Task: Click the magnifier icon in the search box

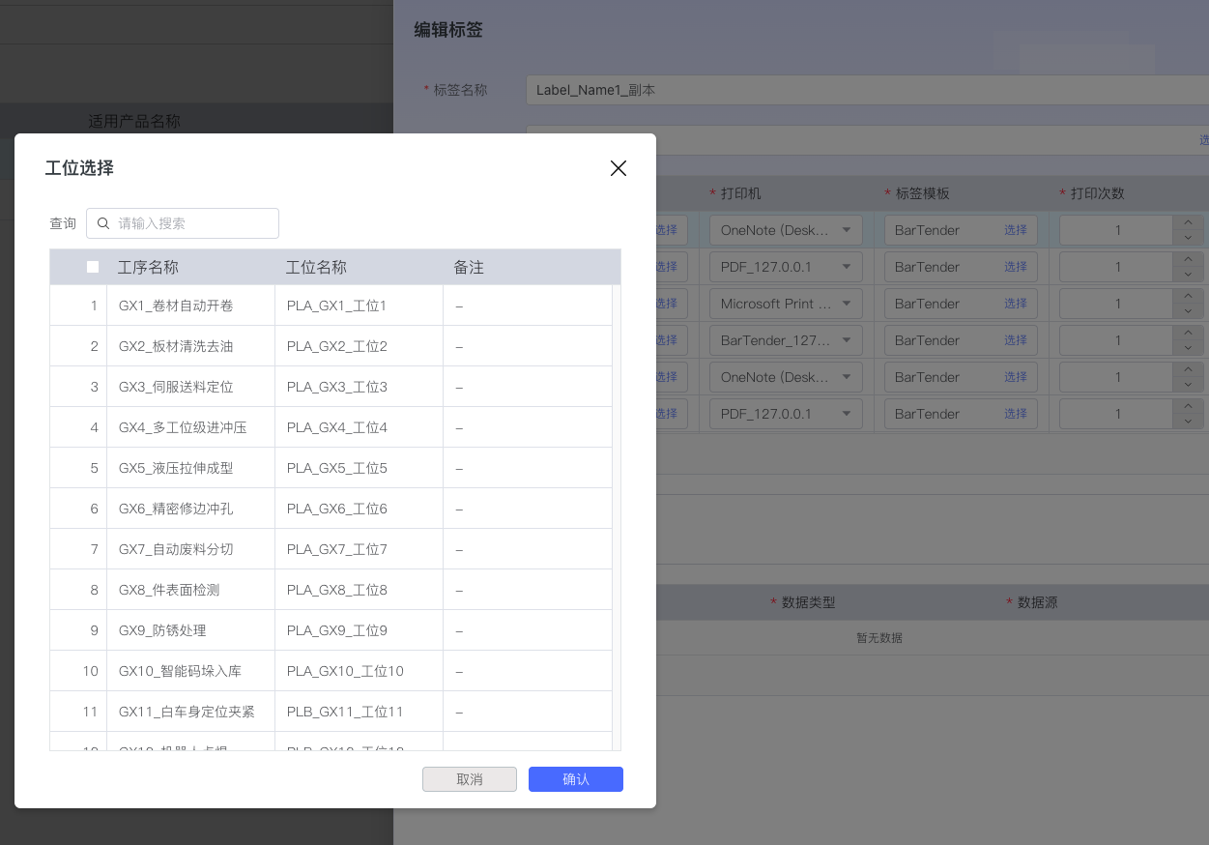Action: click(x=103, y=223)
